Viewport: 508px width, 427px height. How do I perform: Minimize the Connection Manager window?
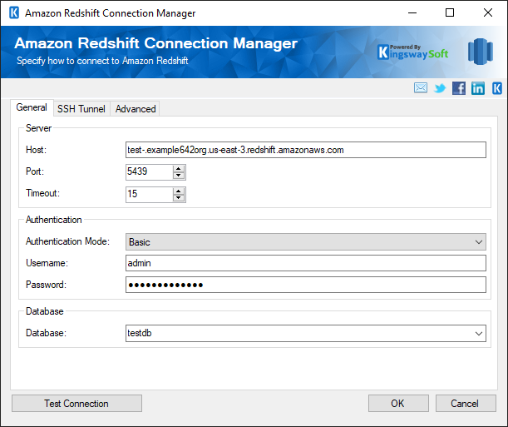(412, 13)
